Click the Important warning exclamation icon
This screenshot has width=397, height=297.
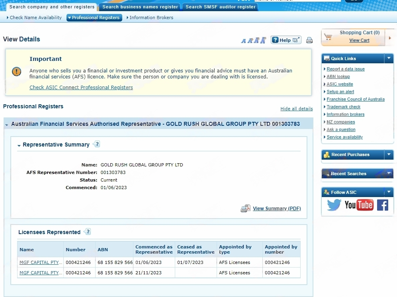[x=16, y=71]
